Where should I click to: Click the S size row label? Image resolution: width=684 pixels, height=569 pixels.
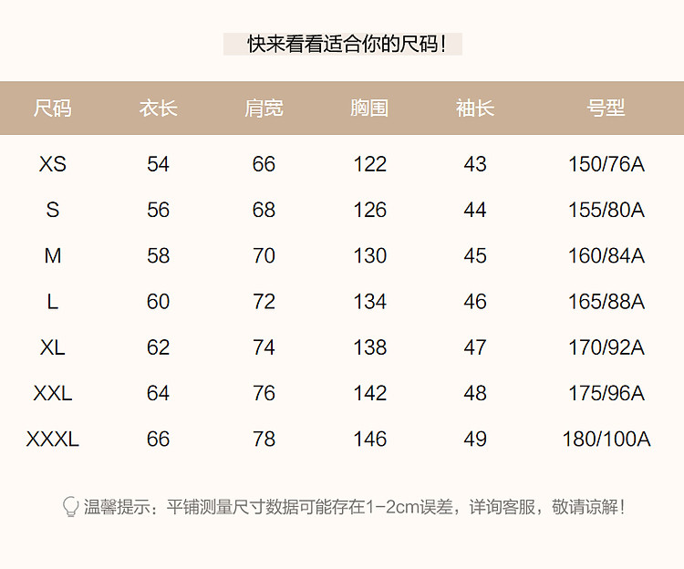click(x=53, y=210)
